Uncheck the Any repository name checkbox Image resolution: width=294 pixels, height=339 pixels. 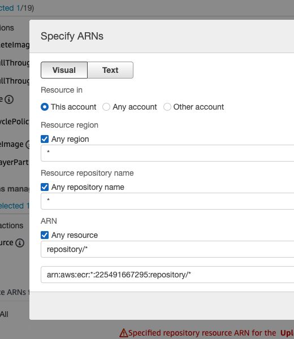(x=45, y=187)
